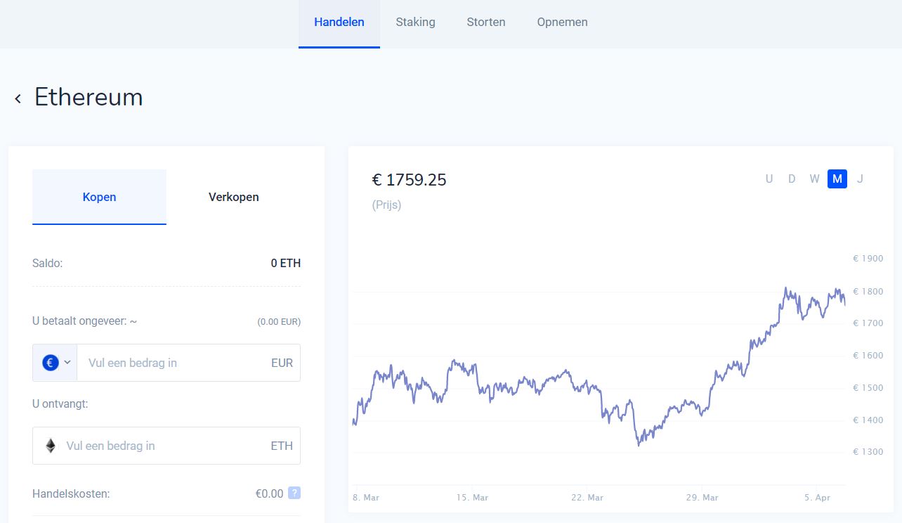Click the active monthly M timeframe
Image resolution: width=902 pixels, height=523 pixels.
click(837, 179)
